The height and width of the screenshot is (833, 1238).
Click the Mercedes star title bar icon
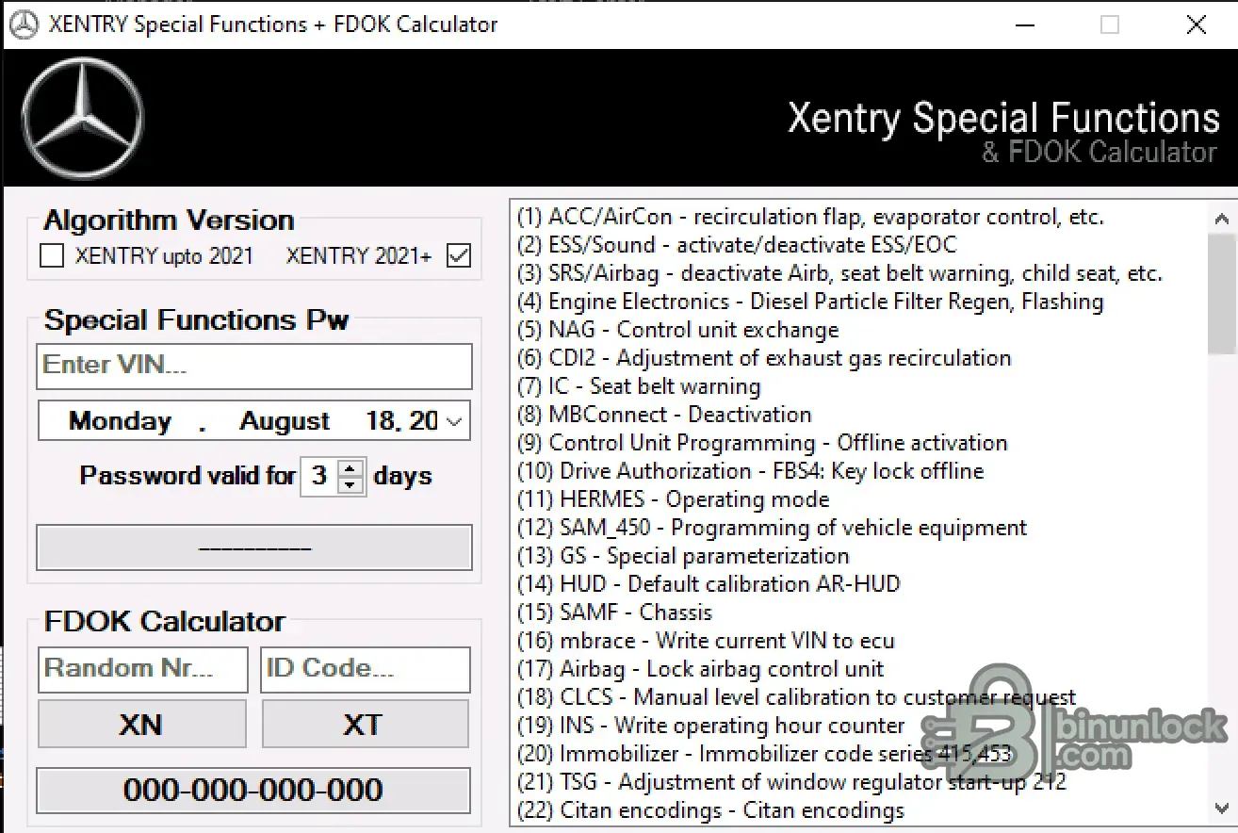point(24,24)
